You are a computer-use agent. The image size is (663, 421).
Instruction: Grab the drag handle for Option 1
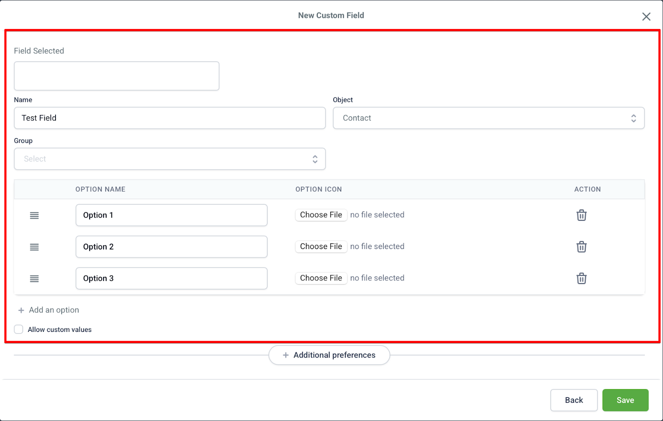pos(34,215)
